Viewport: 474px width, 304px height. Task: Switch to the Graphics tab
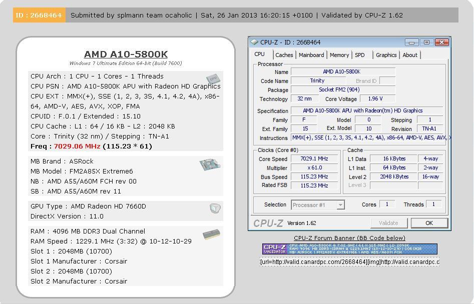[386, 55]
